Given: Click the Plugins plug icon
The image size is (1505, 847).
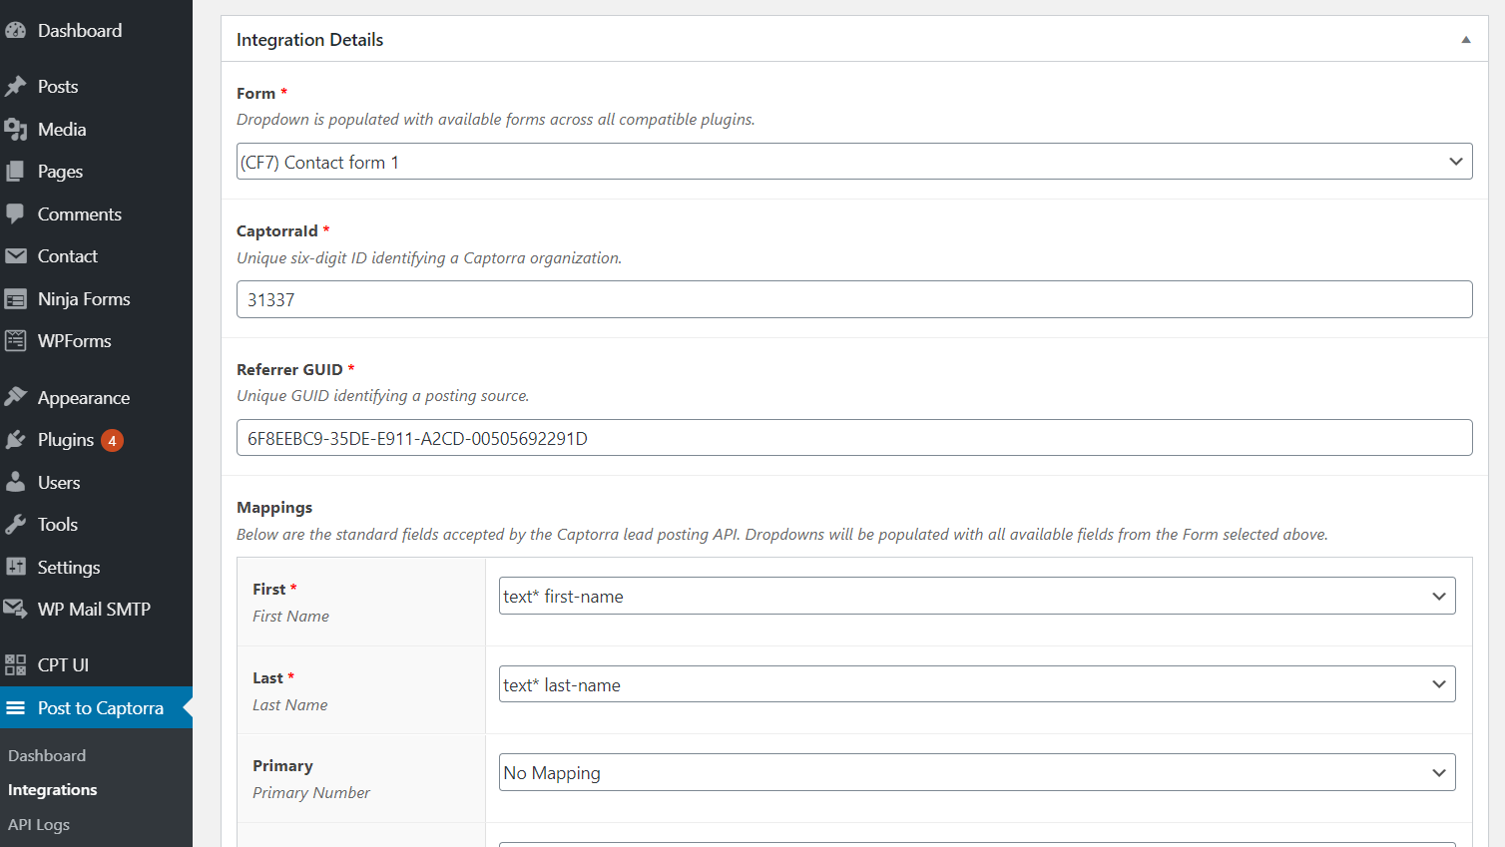Looking at the screenshot, I should point(15,440).
